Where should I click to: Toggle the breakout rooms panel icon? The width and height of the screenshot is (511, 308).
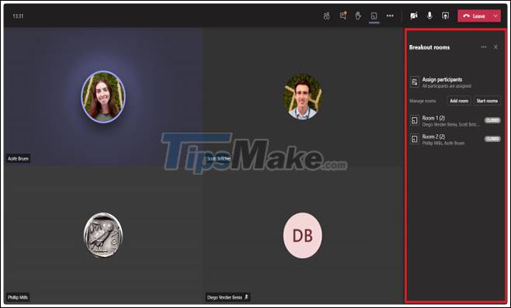(x=374, y=16)
